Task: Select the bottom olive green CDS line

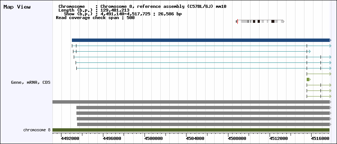Action: 319,96
